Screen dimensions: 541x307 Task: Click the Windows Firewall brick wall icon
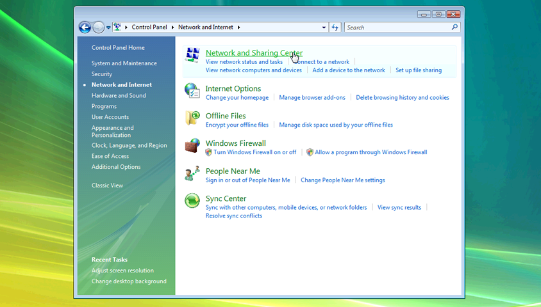(192, 146)
